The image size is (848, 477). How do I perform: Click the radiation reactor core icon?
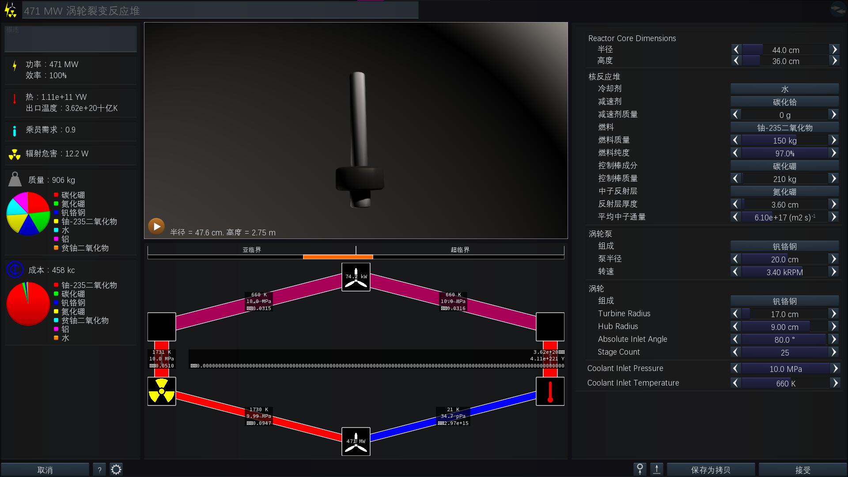162,391
